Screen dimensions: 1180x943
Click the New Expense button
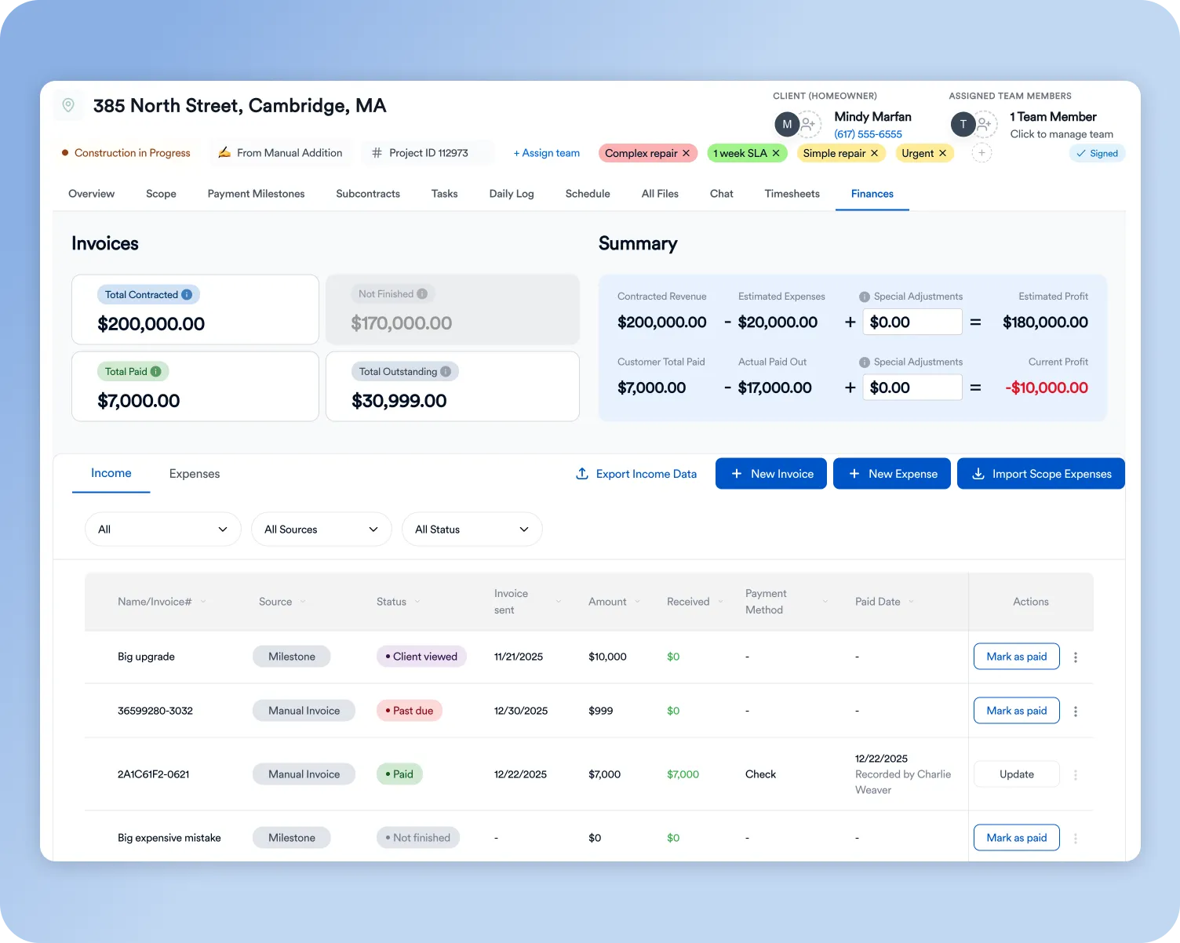(892, 474)
